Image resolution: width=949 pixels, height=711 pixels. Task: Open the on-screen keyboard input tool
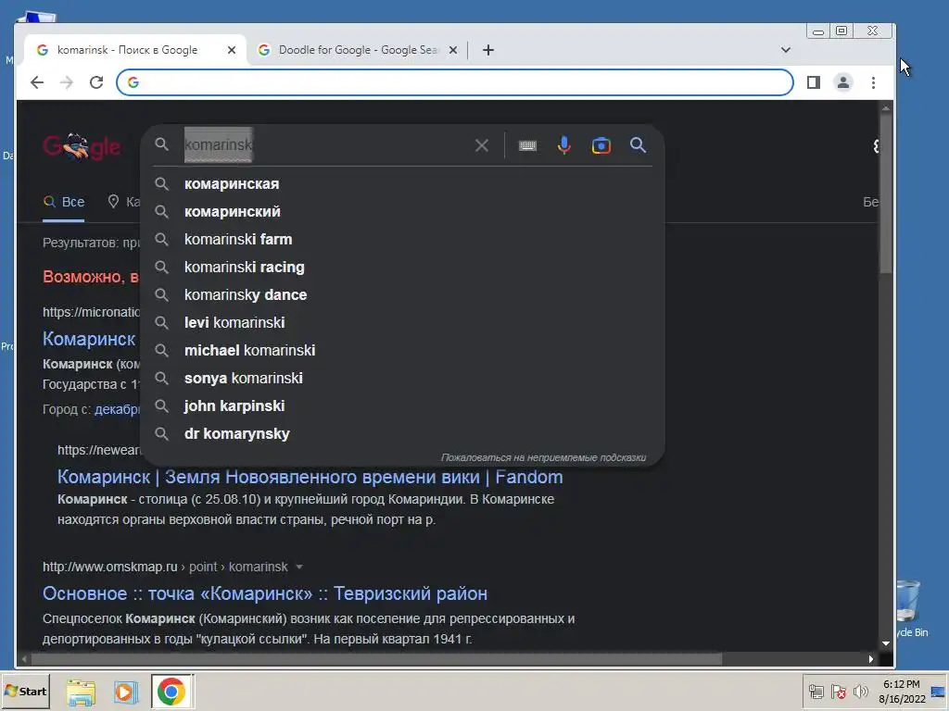pyautogui.click(x=527, y=145)
